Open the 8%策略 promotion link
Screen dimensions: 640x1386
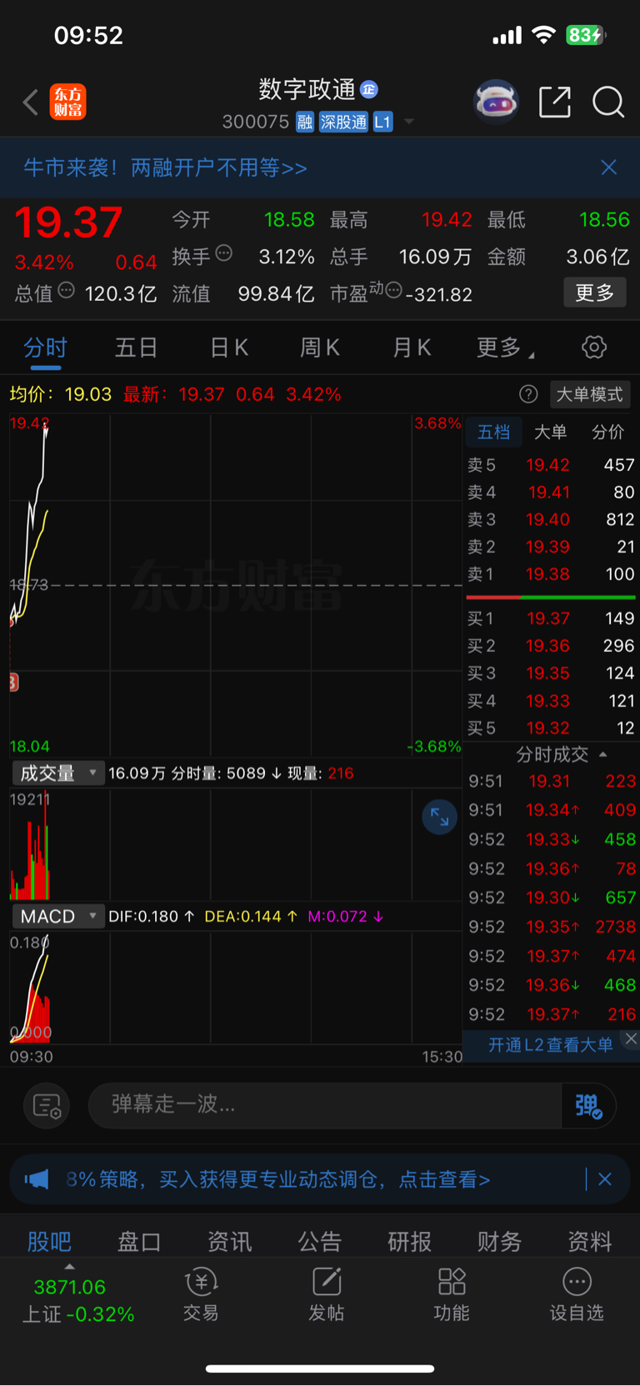(x=277, y=1179)
